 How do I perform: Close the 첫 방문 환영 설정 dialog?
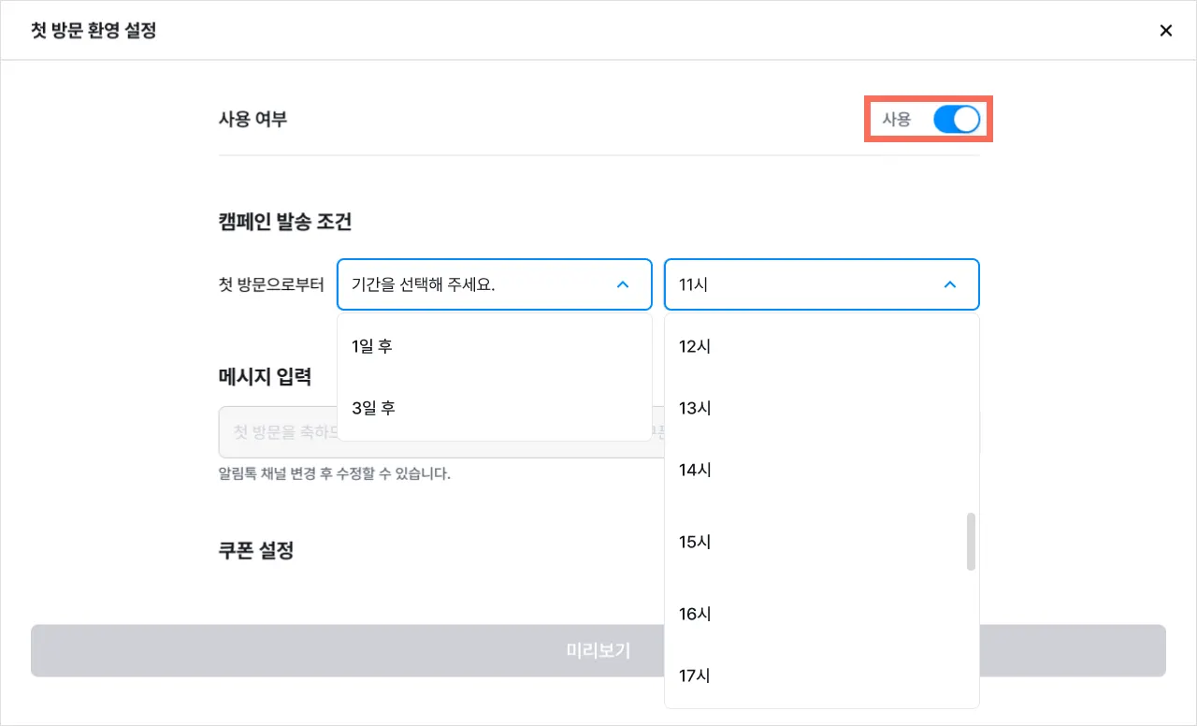click(1165, 31)
